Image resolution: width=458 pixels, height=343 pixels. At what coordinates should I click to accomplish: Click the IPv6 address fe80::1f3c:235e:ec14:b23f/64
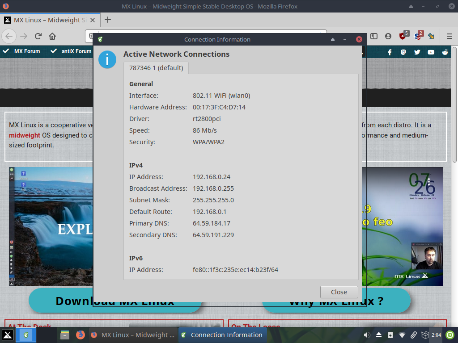tap(235, 270)
